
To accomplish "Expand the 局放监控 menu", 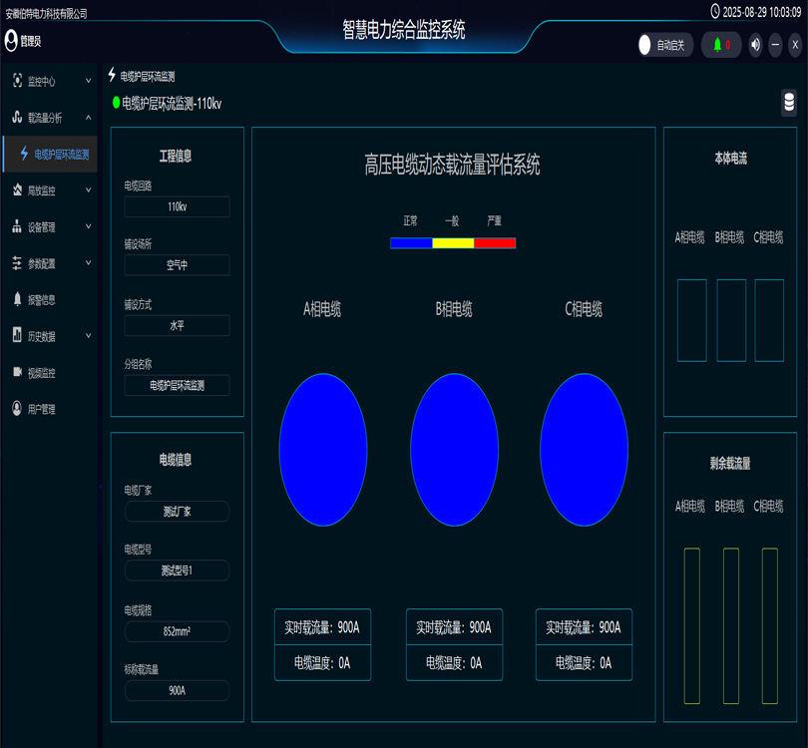I will tap(48, 190).
